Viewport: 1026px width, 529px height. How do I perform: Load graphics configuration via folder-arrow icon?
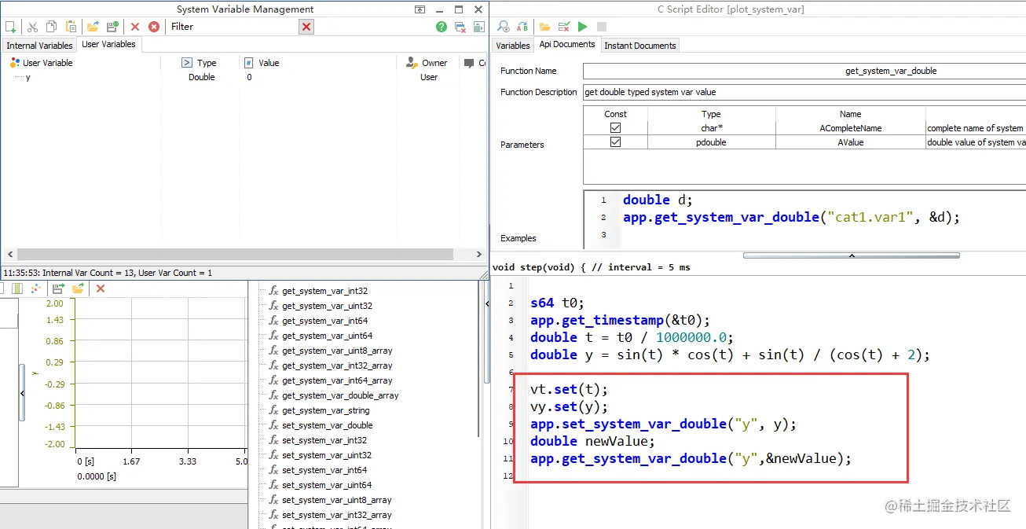(78, 288)
